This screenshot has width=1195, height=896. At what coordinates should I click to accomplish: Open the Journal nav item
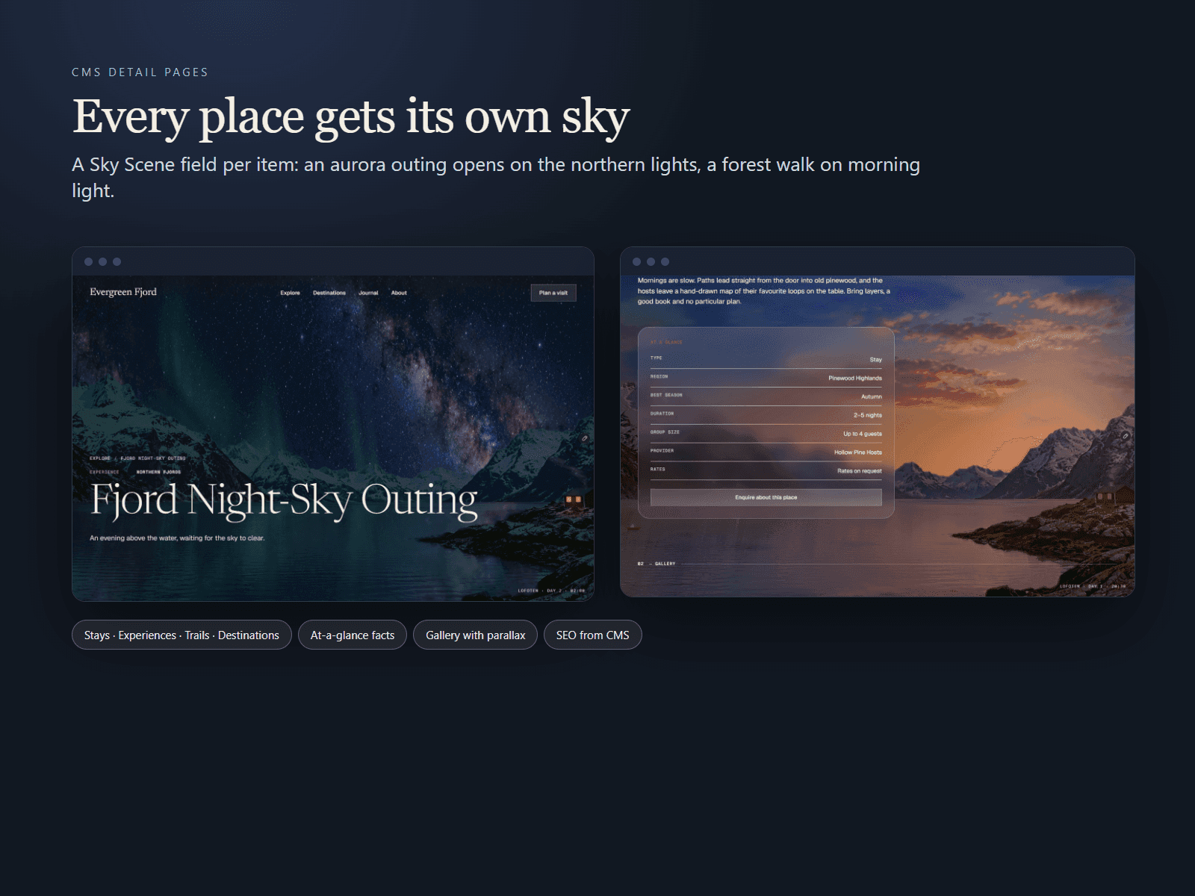click(x=368, y=293)
